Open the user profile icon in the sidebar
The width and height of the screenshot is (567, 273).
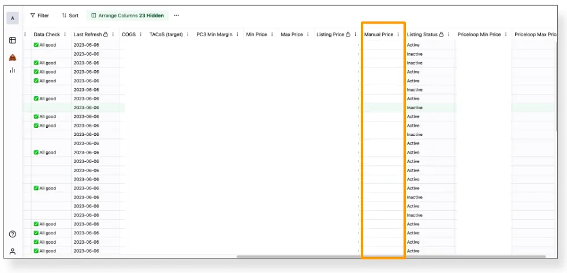13,251
